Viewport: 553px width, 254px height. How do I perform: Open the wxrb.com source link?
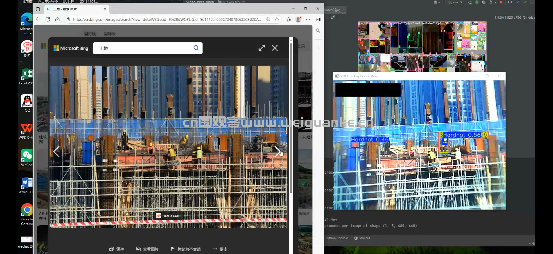click(x=168, y=215)
